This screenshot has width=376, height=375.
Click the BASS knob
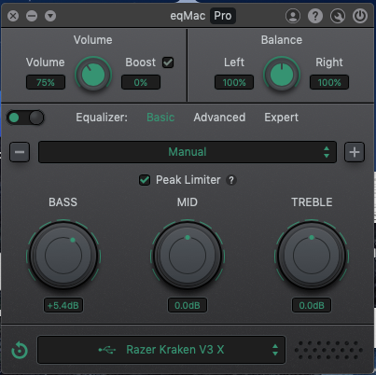click(63, 256)
